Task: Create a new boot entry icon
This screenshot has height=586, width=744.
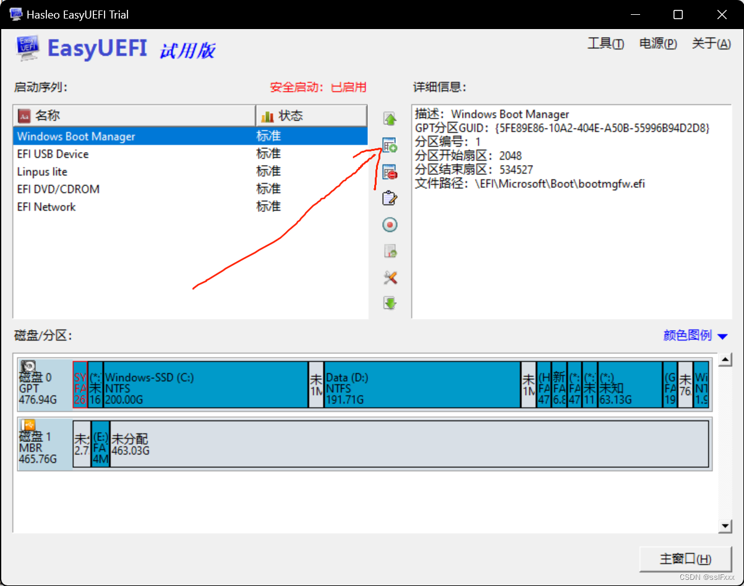Action: pos(390,146)
